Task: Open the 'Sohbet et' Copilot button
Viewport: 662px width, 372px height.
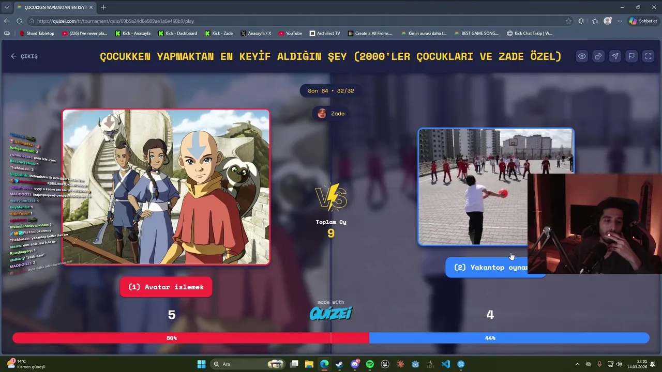Action: [643, 21]
